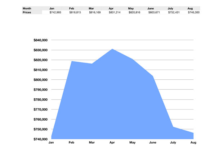Image resolution: width=223 pixels, height=149 pixels.
Task: Select the $800,000 y-axis label
Action: tap(40, 80)
